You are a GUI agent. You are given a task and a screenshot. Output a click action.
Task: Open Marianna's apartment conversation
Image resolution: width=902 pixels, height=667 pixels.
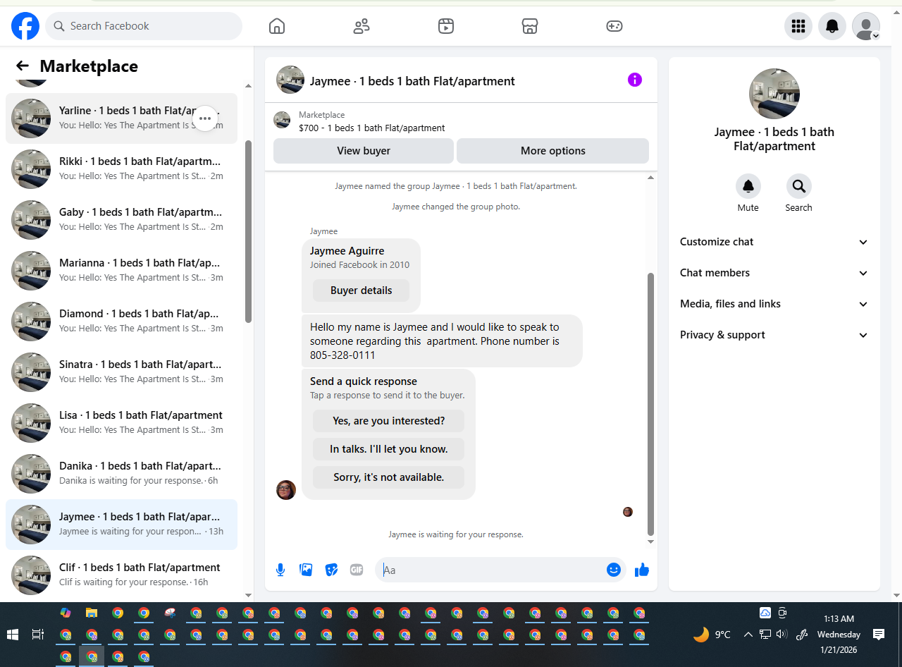121,271
